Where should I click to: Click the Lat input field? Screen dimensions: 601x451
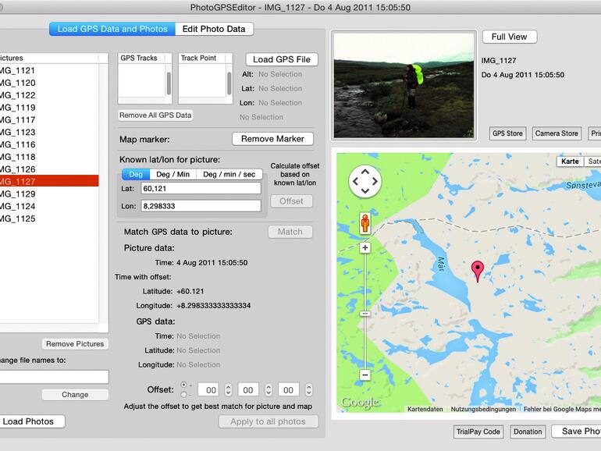click(201, 188)
